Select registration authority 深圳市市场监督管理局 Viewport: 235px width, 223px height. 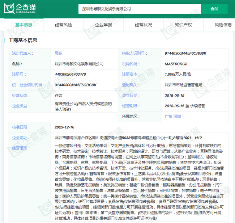(183, 85)
